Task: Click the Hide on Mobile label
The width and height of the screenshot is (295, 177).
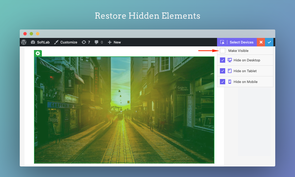Action: click(245, 82)
